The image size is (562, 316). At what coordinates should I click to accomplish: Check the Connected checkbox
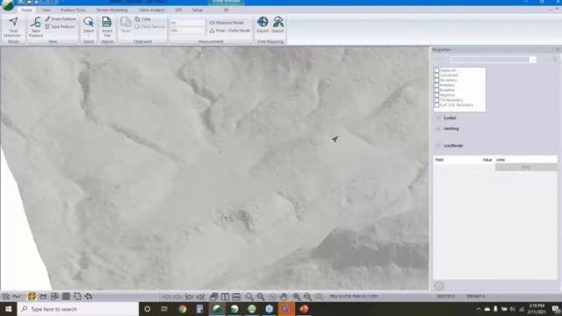point(436,75)
